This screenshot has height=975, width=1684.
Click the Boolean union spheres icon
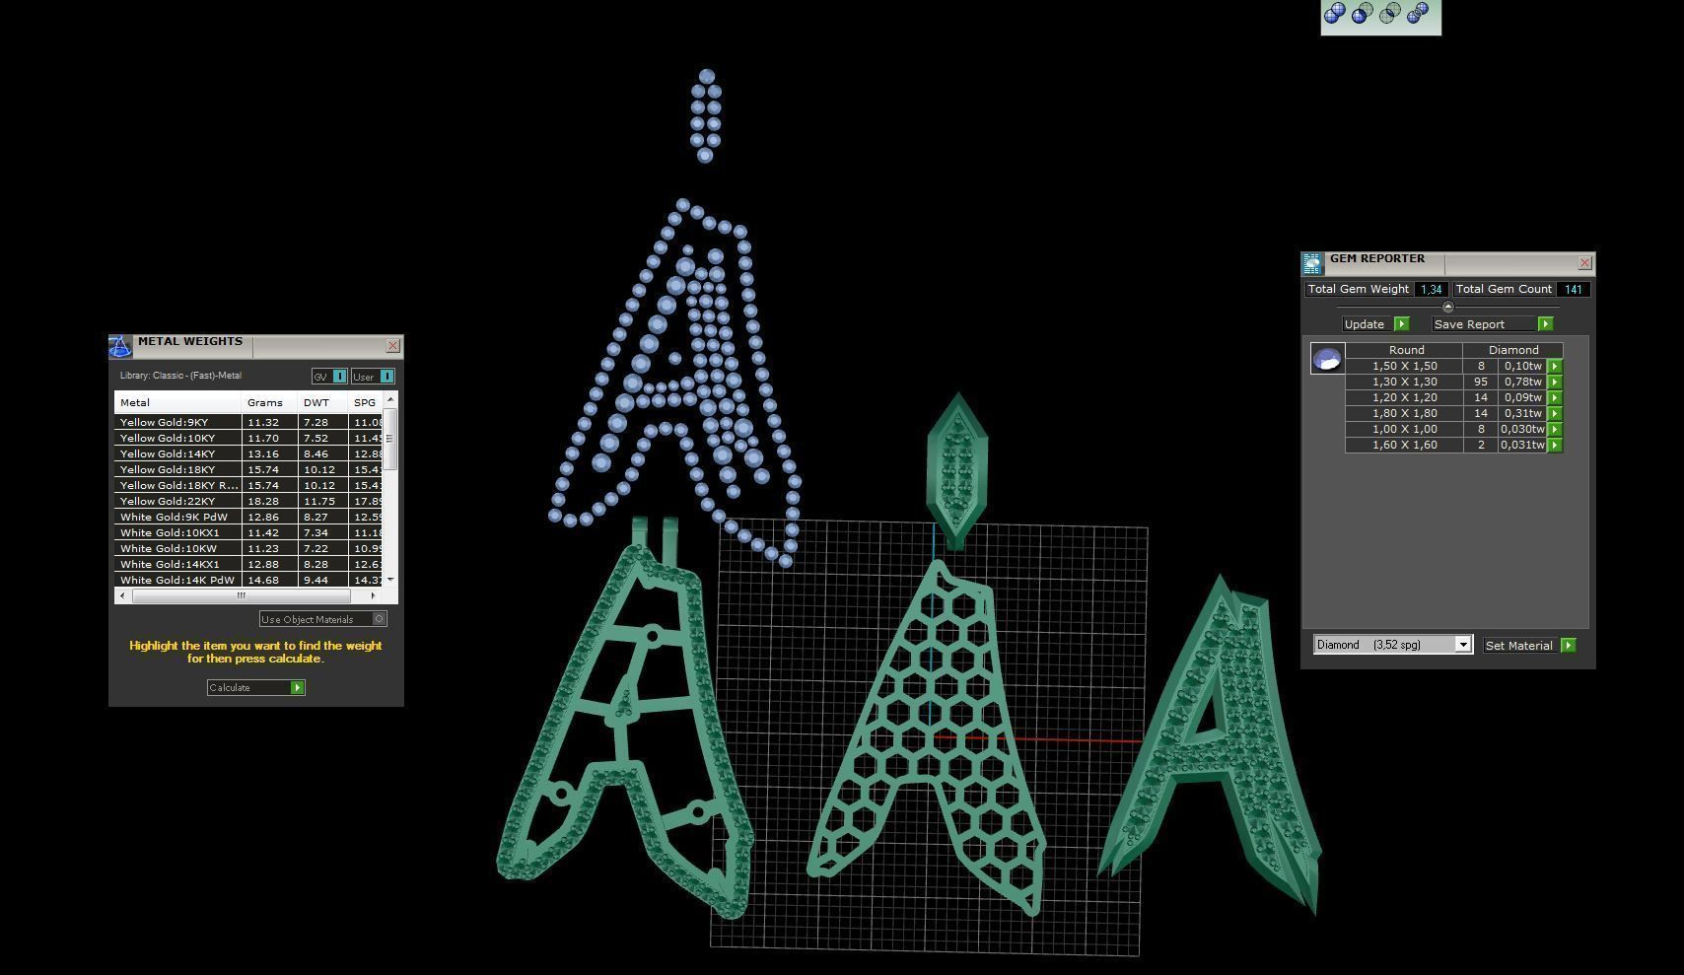tap(1335, 13)
